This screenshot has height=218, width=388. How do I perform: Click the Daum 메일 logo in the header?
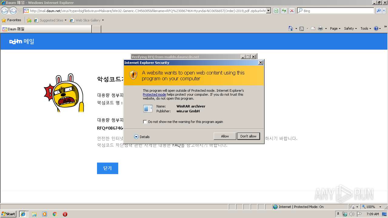pyautogui.click(x=22, y=41)
